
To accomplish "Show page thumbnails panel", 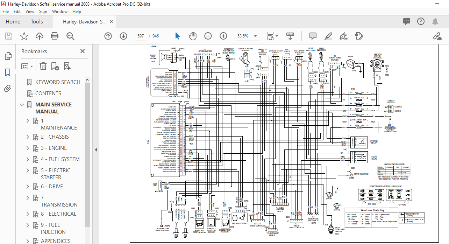I will pyautogui.click(x=8, y=56).
